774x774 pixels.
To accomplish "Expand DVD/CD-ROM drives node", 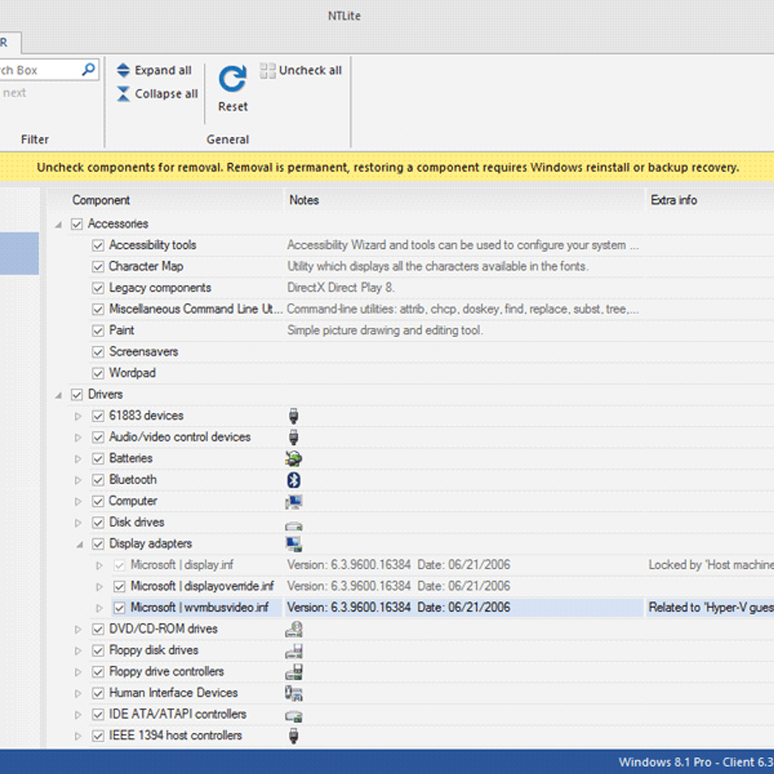I will 78,629.
